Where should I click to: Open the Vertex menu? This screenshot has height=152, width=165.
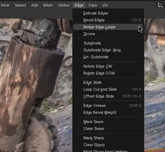64,5
